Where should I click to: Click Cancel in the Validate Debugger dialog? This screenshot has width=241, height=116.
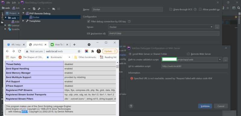point(221,106)
